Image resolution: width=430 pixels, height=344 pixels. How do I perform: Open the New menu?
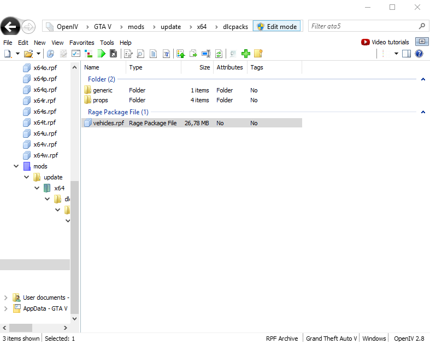tap(40, 43)
